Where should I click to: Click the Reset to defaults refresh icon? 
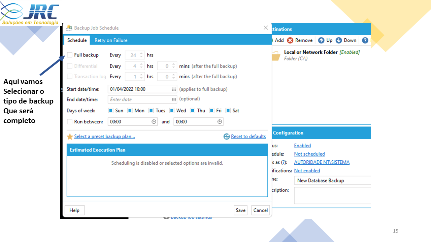click(x=227, y=136)
